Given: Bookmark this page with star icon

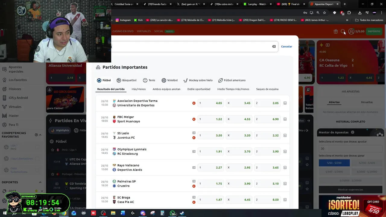Looking at the screenshot, I should click(324, 13).
